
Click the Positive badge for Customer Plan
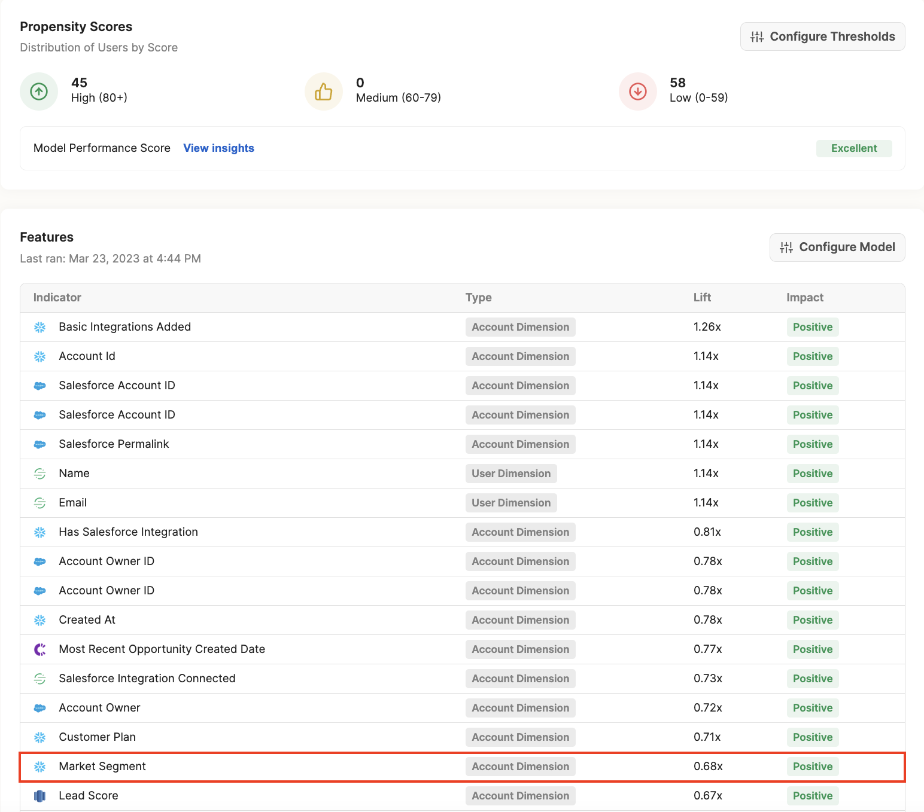pos(812,737)
